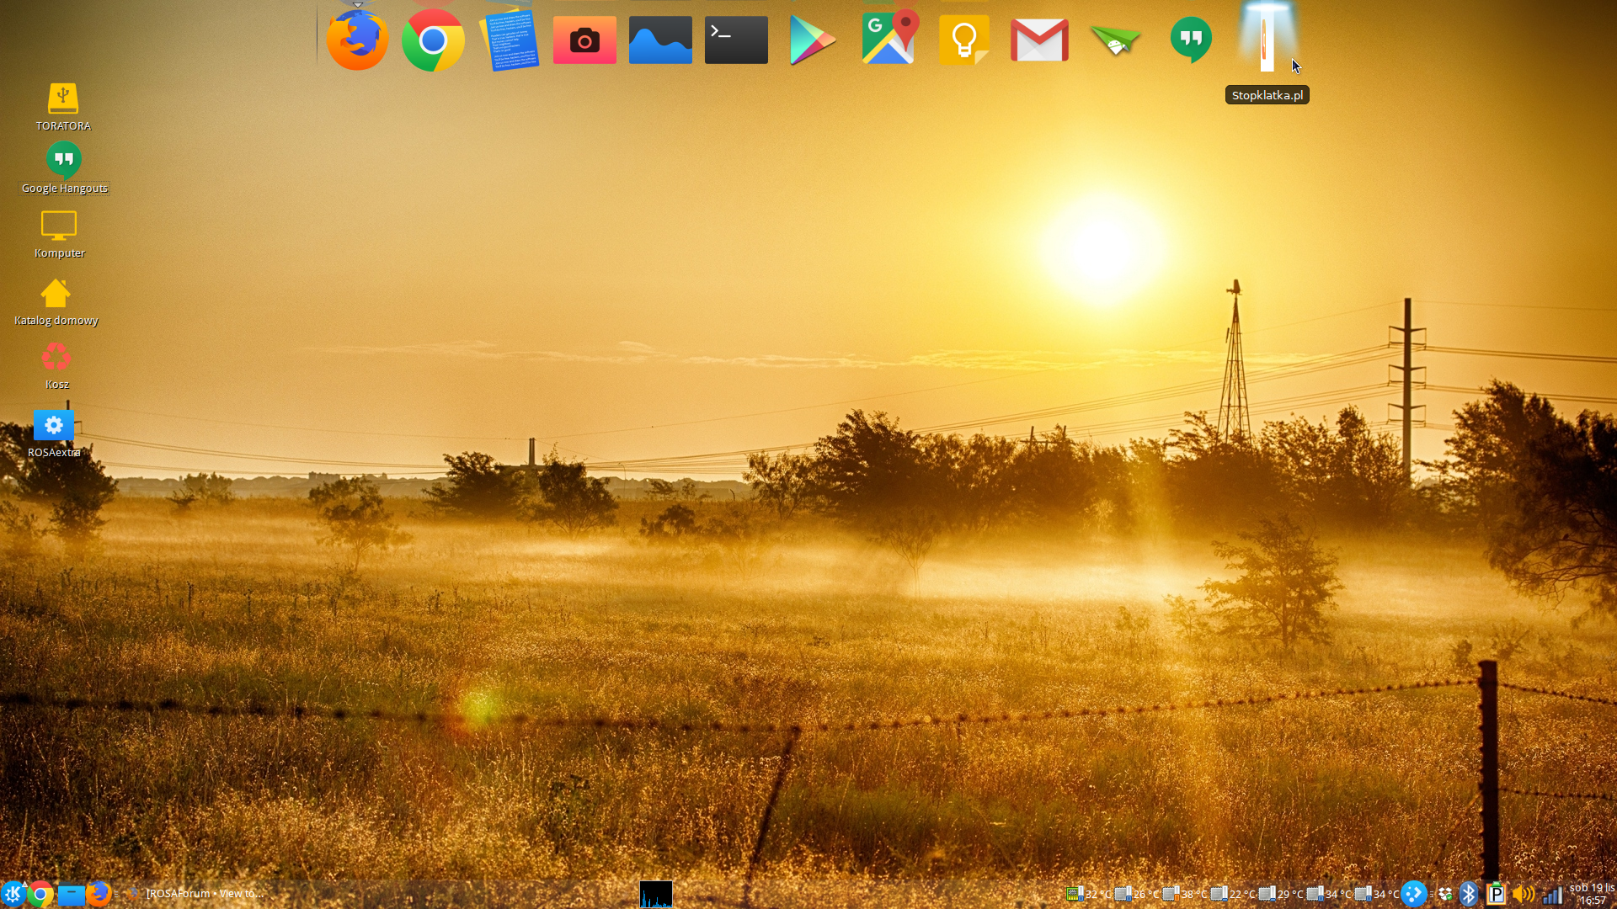
Task: Launch the terminal from the dock
Action: [x=736, y=40]
